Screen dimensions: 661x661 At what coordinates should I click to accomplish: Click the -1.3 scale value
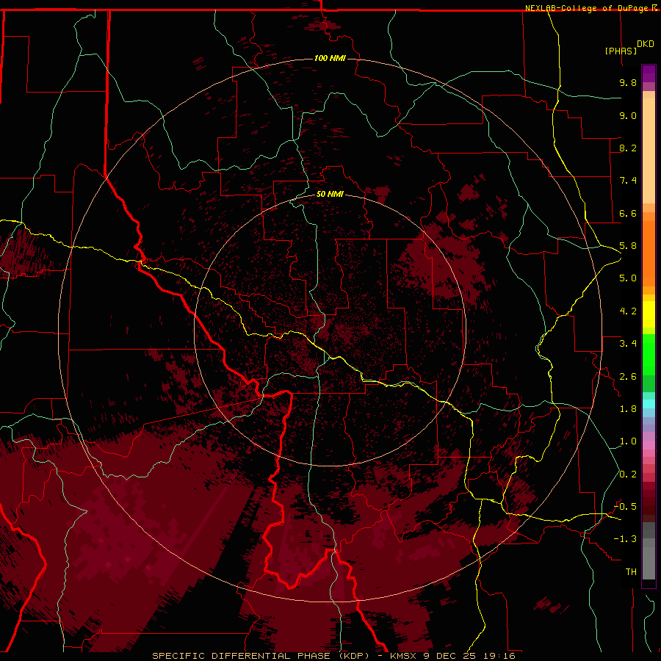[x=625, y=539]
